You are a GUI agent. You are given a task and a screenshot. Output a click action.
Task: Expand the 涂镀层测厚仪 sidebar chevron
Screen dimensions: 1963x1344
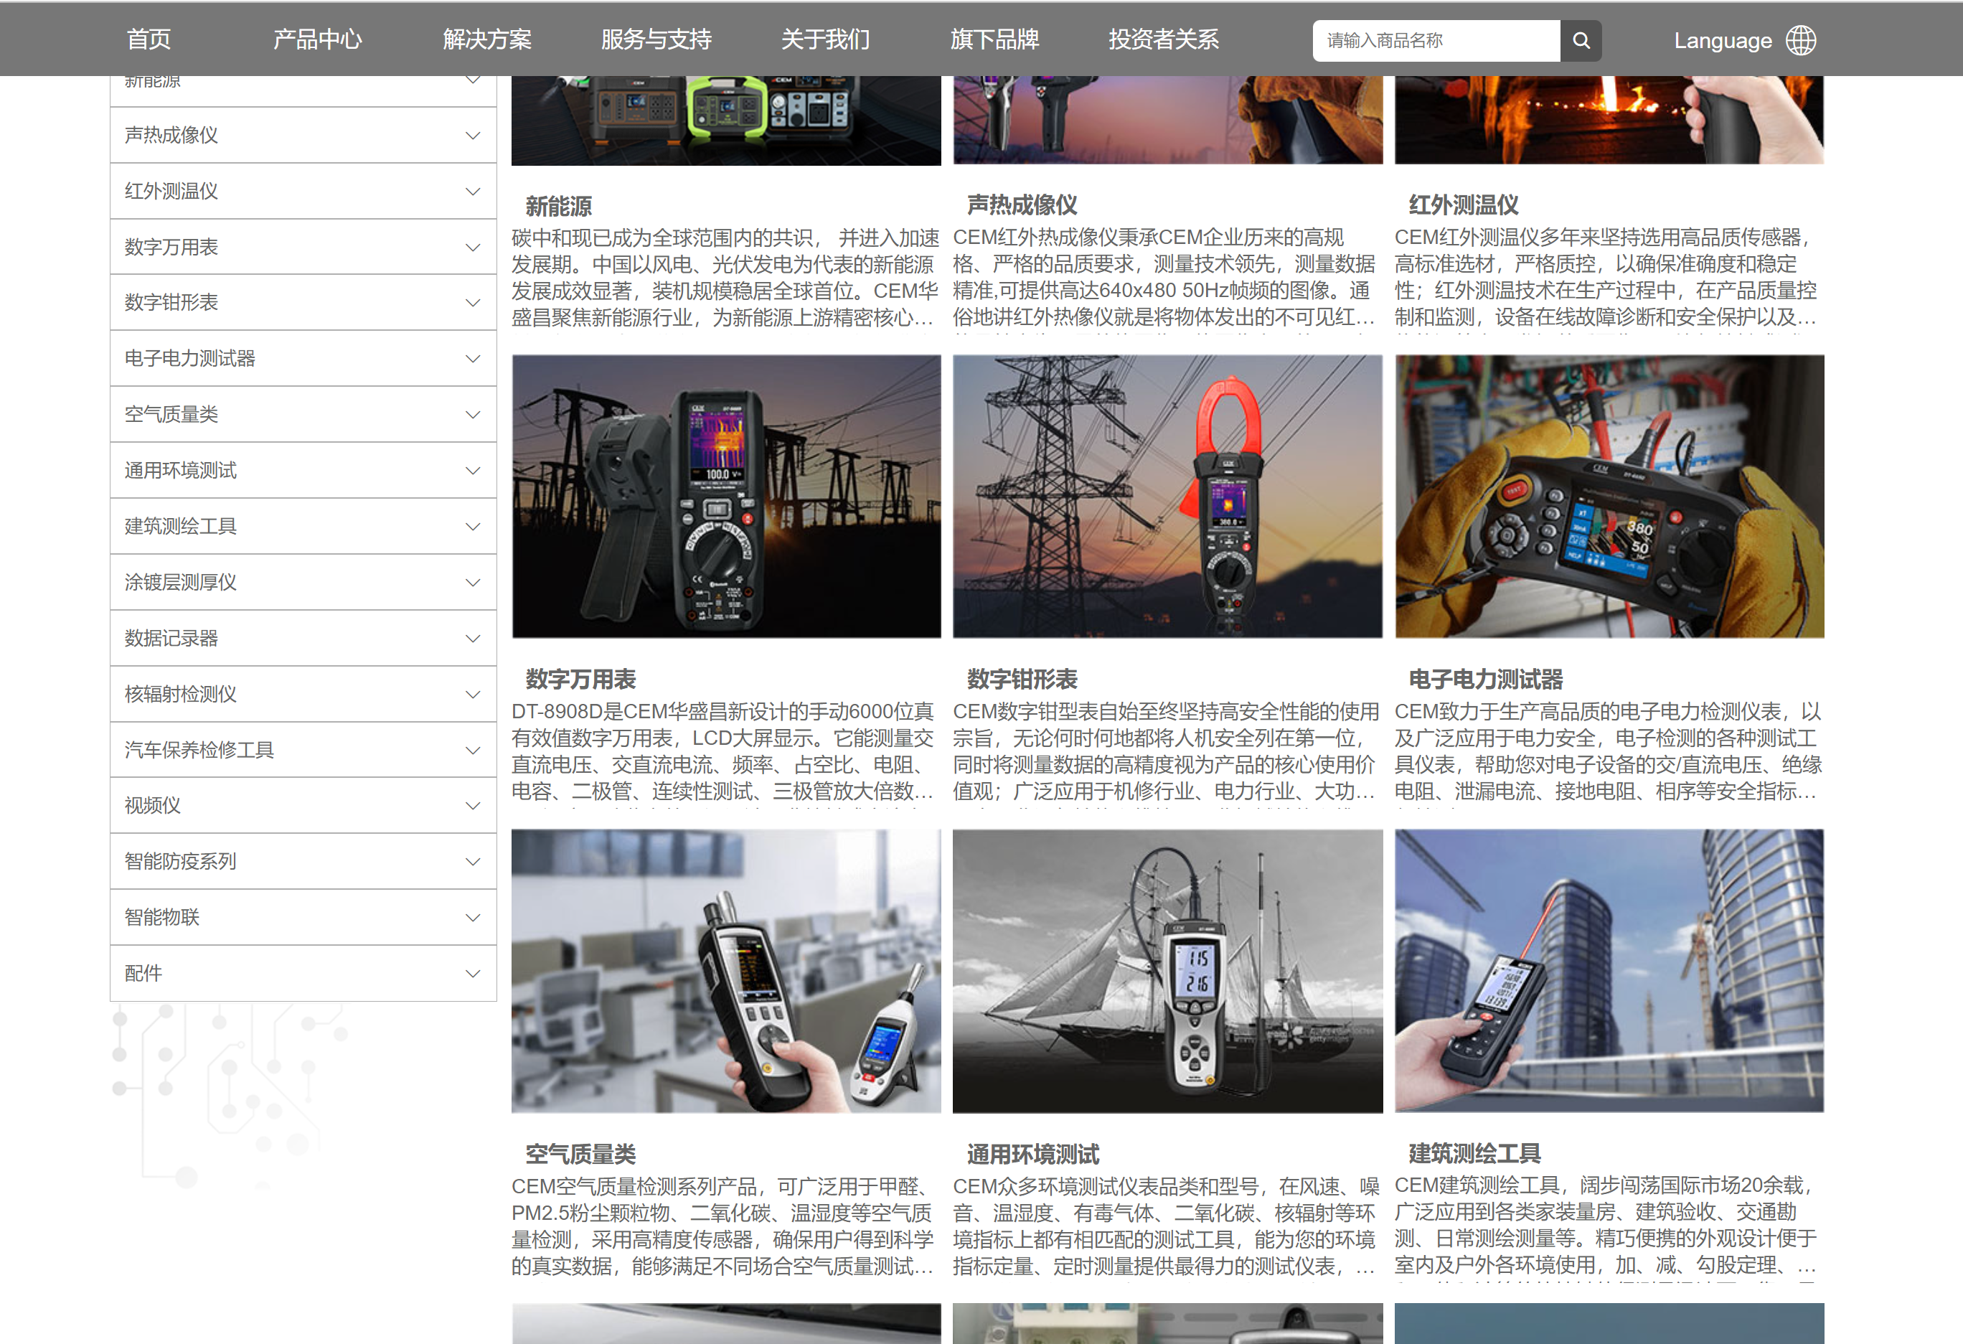473,582
